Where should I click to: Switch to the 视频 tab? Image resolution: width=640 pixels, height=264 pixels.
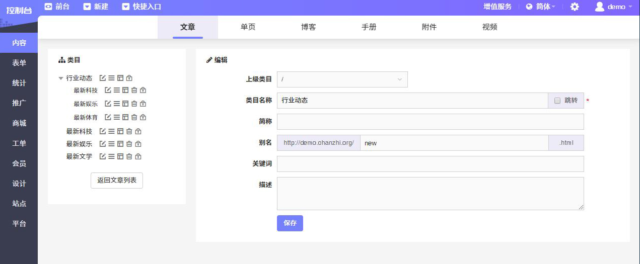click(490, 27)
